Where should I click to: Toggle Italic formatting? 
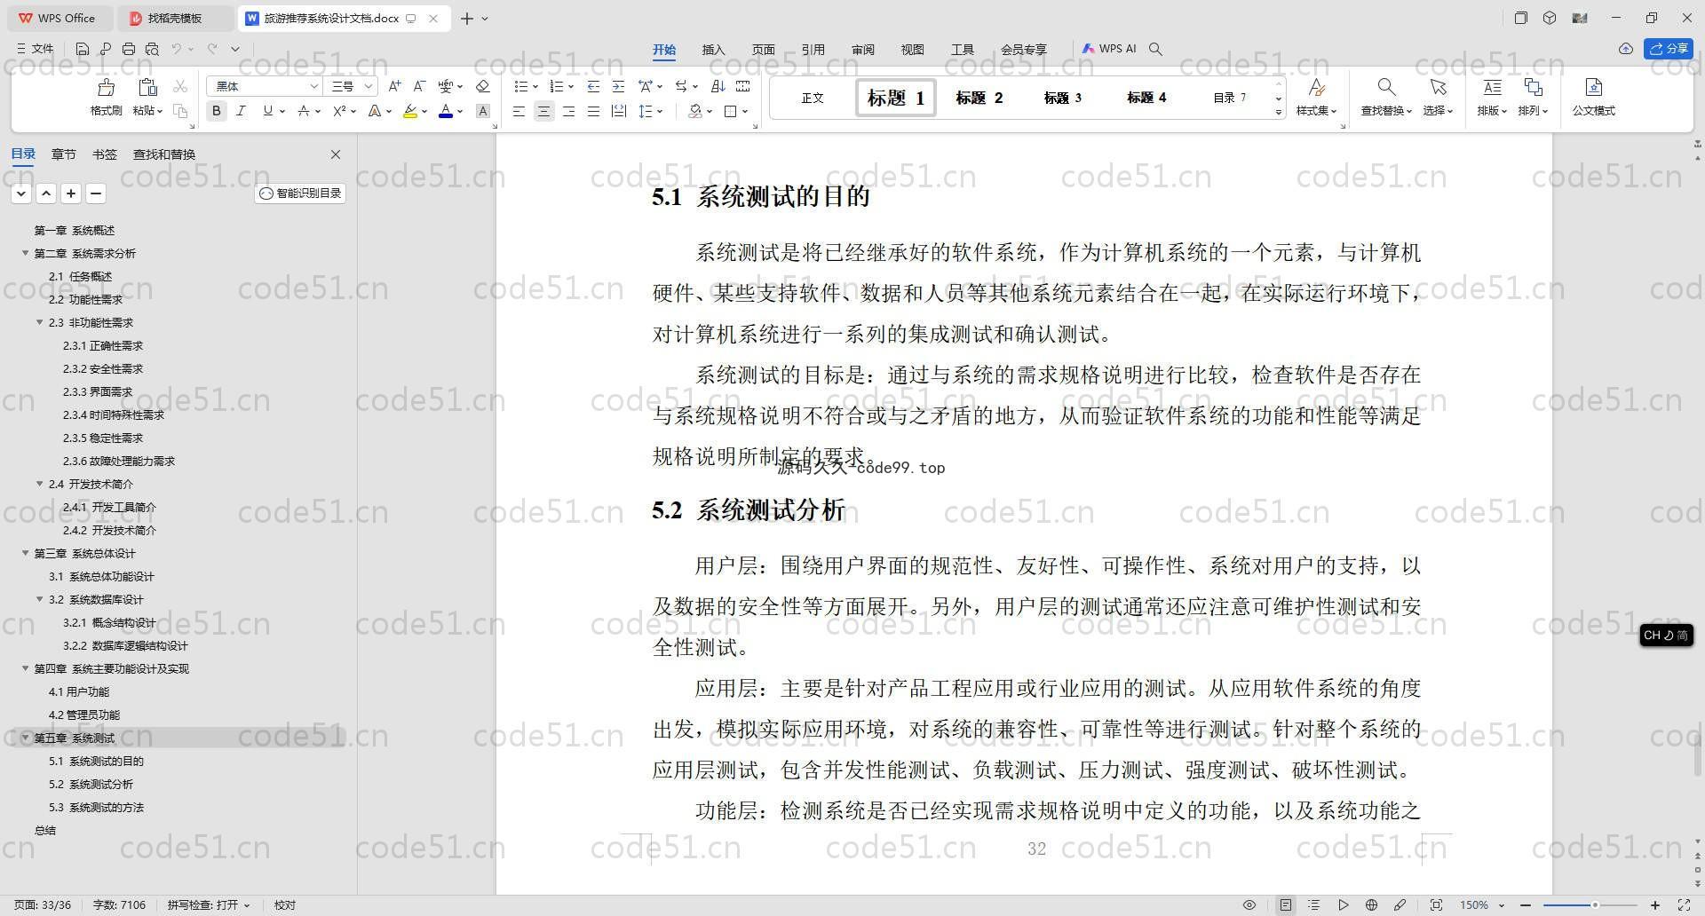241,111
